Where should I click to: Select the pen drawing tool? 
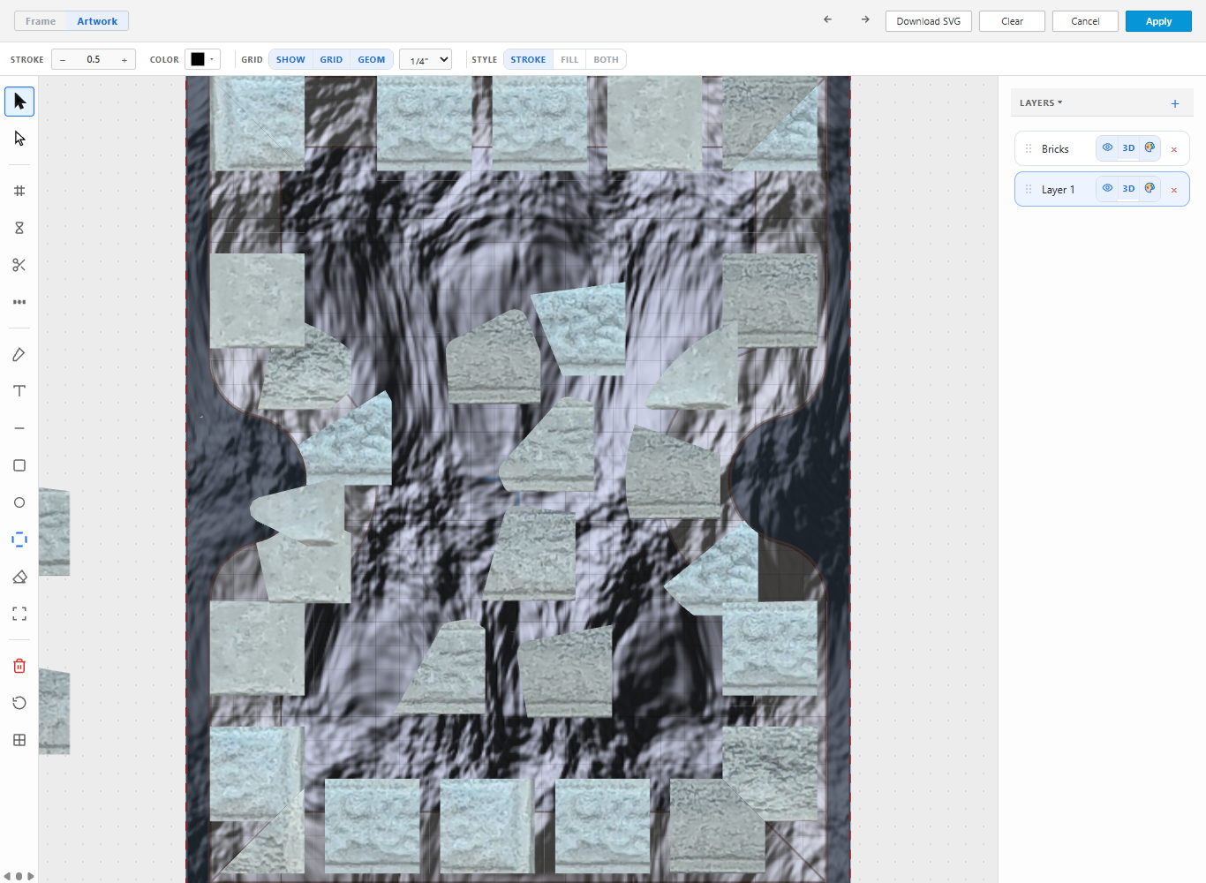pyautogui.click(x=19, y=354)
